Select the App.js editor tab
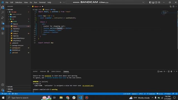Screen dimensions: 178x100 (x=38, y=7)
